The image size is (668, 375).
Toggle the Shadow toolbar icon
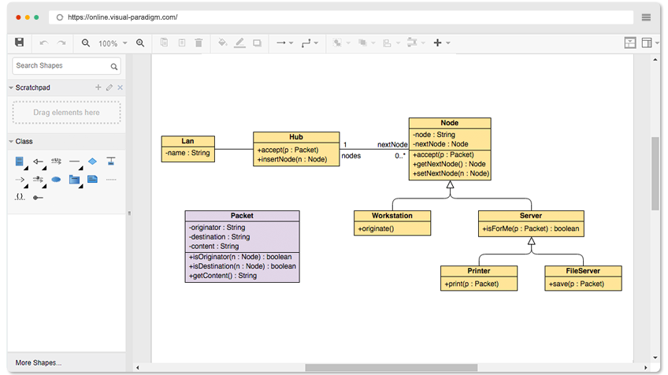coord(257,43)
